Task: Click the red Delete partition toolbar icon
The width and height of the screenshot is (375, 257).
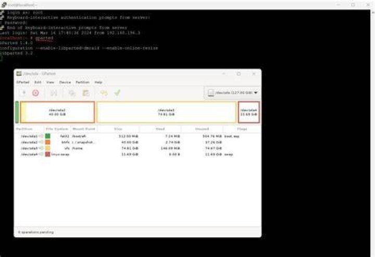Action: [35, 93]
